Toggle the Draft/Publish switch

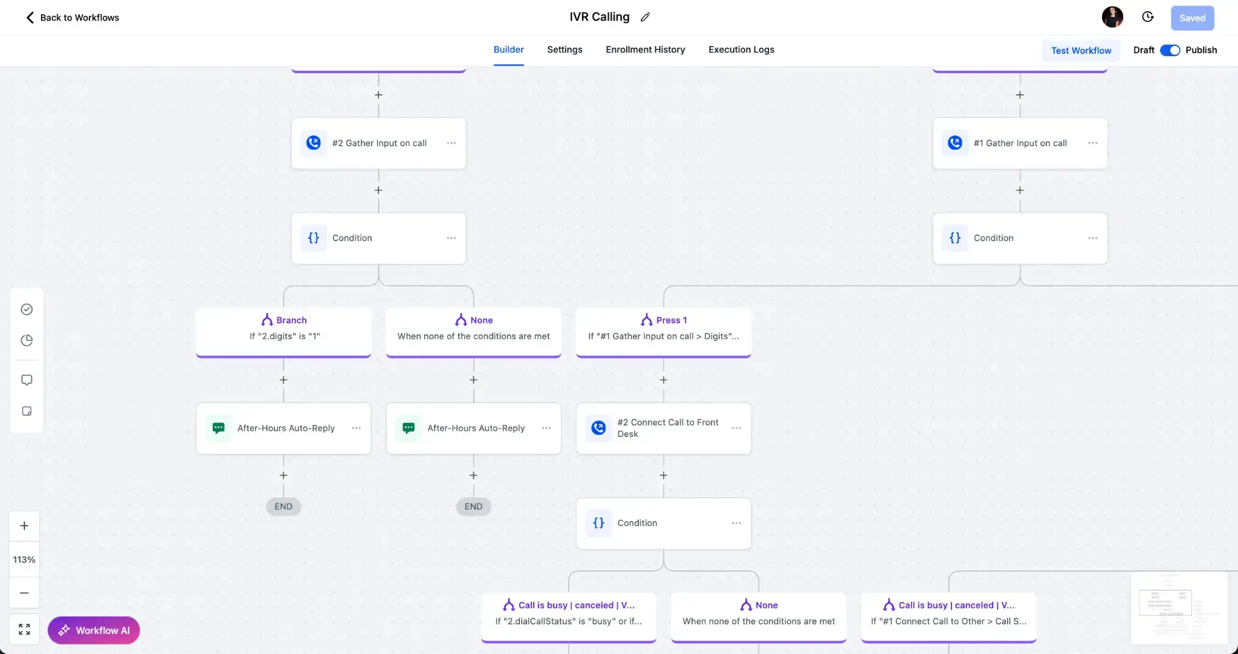[x=1170, y=50]
